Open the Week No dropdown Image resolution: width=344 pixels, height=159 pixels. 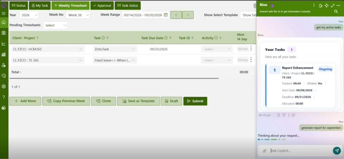[78, 15]
